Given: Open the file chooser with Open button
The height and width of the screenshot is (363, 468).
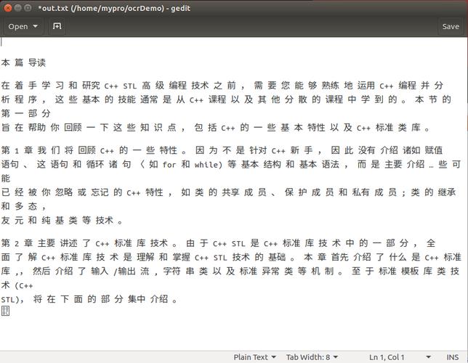Looking at the screenshot, I should point(23,27).
